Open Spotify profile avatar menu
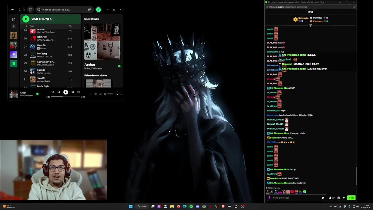The height and width of the screenshot is (210, 373). pyautogui.click(x=98, y=10)
